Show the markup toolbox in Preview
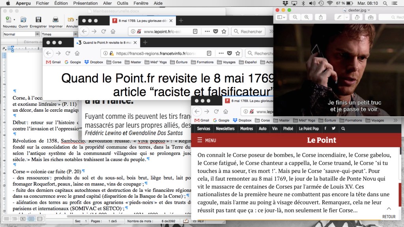Image resolution: width=404 pixels, height=227 pixels. click(370, 17)
